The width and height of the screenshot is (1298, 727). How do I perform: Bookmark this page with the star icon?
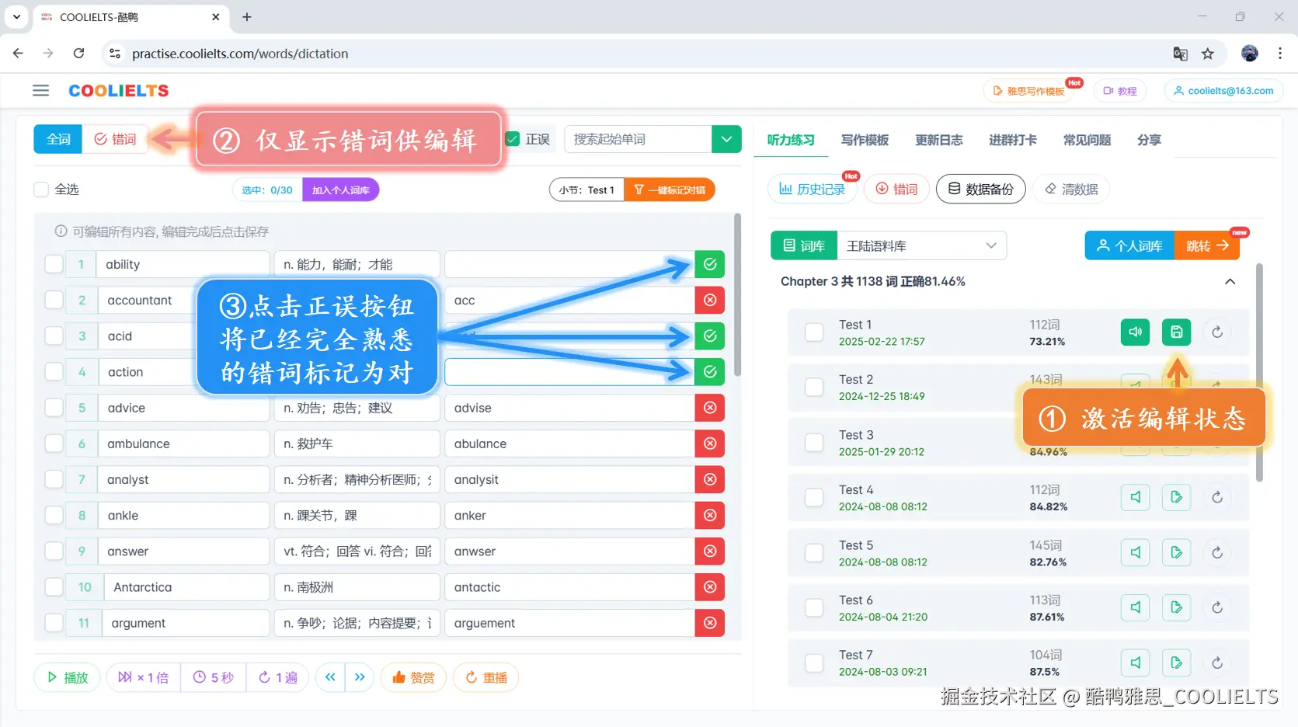1207,54
